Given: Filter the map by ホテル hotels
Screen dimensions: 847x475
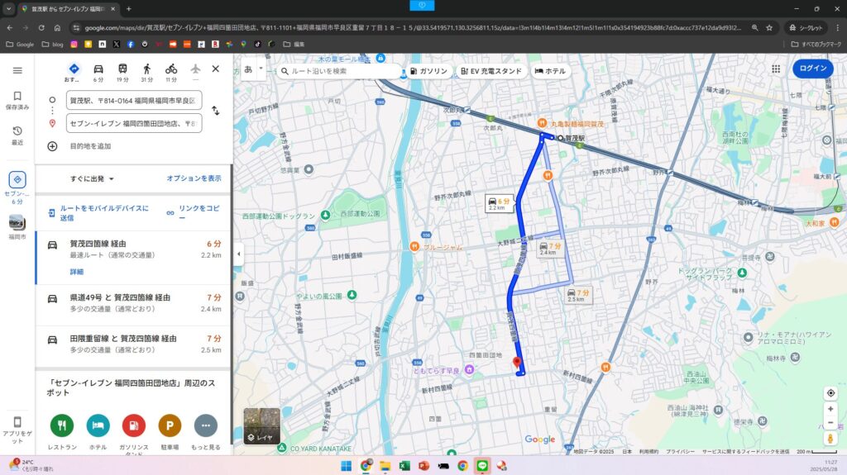Looking at the screenshot, I should [x=550, y=71].
